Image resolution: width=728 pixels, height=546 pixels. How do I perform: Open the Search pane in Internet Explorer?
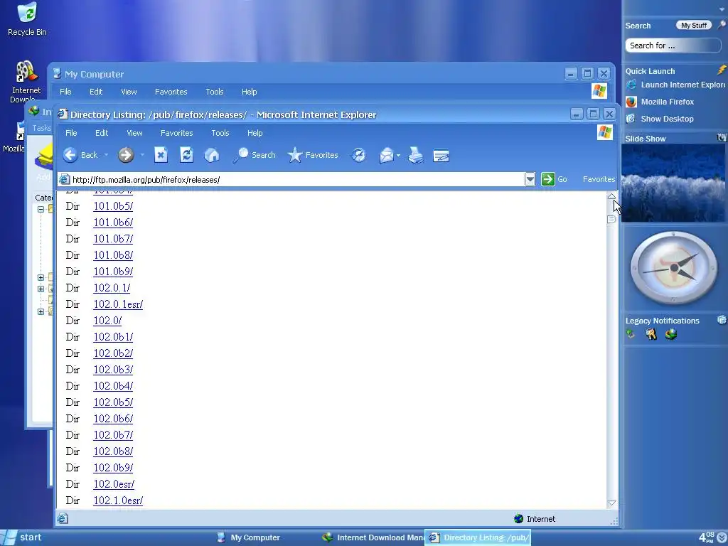(254, 155)
